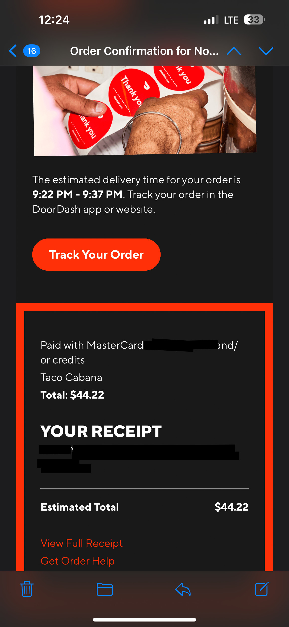Tap the Order Confirmation subject title
Image resolution: width=289 pixels, height=627 pixels.
(144, 51)
